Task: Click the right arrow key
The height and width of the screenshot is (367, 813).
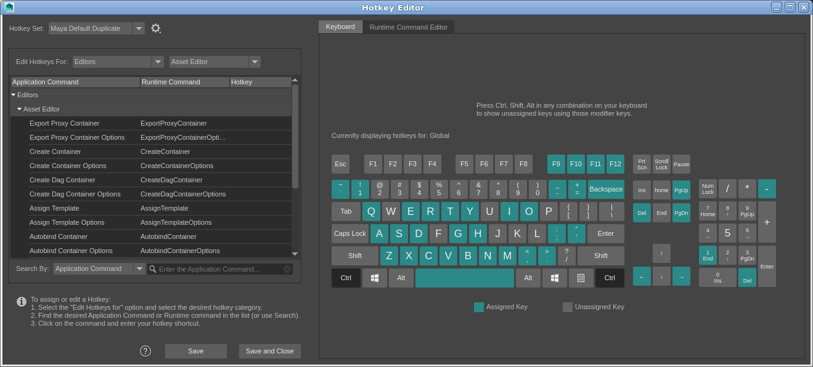Action: (681, 276)
